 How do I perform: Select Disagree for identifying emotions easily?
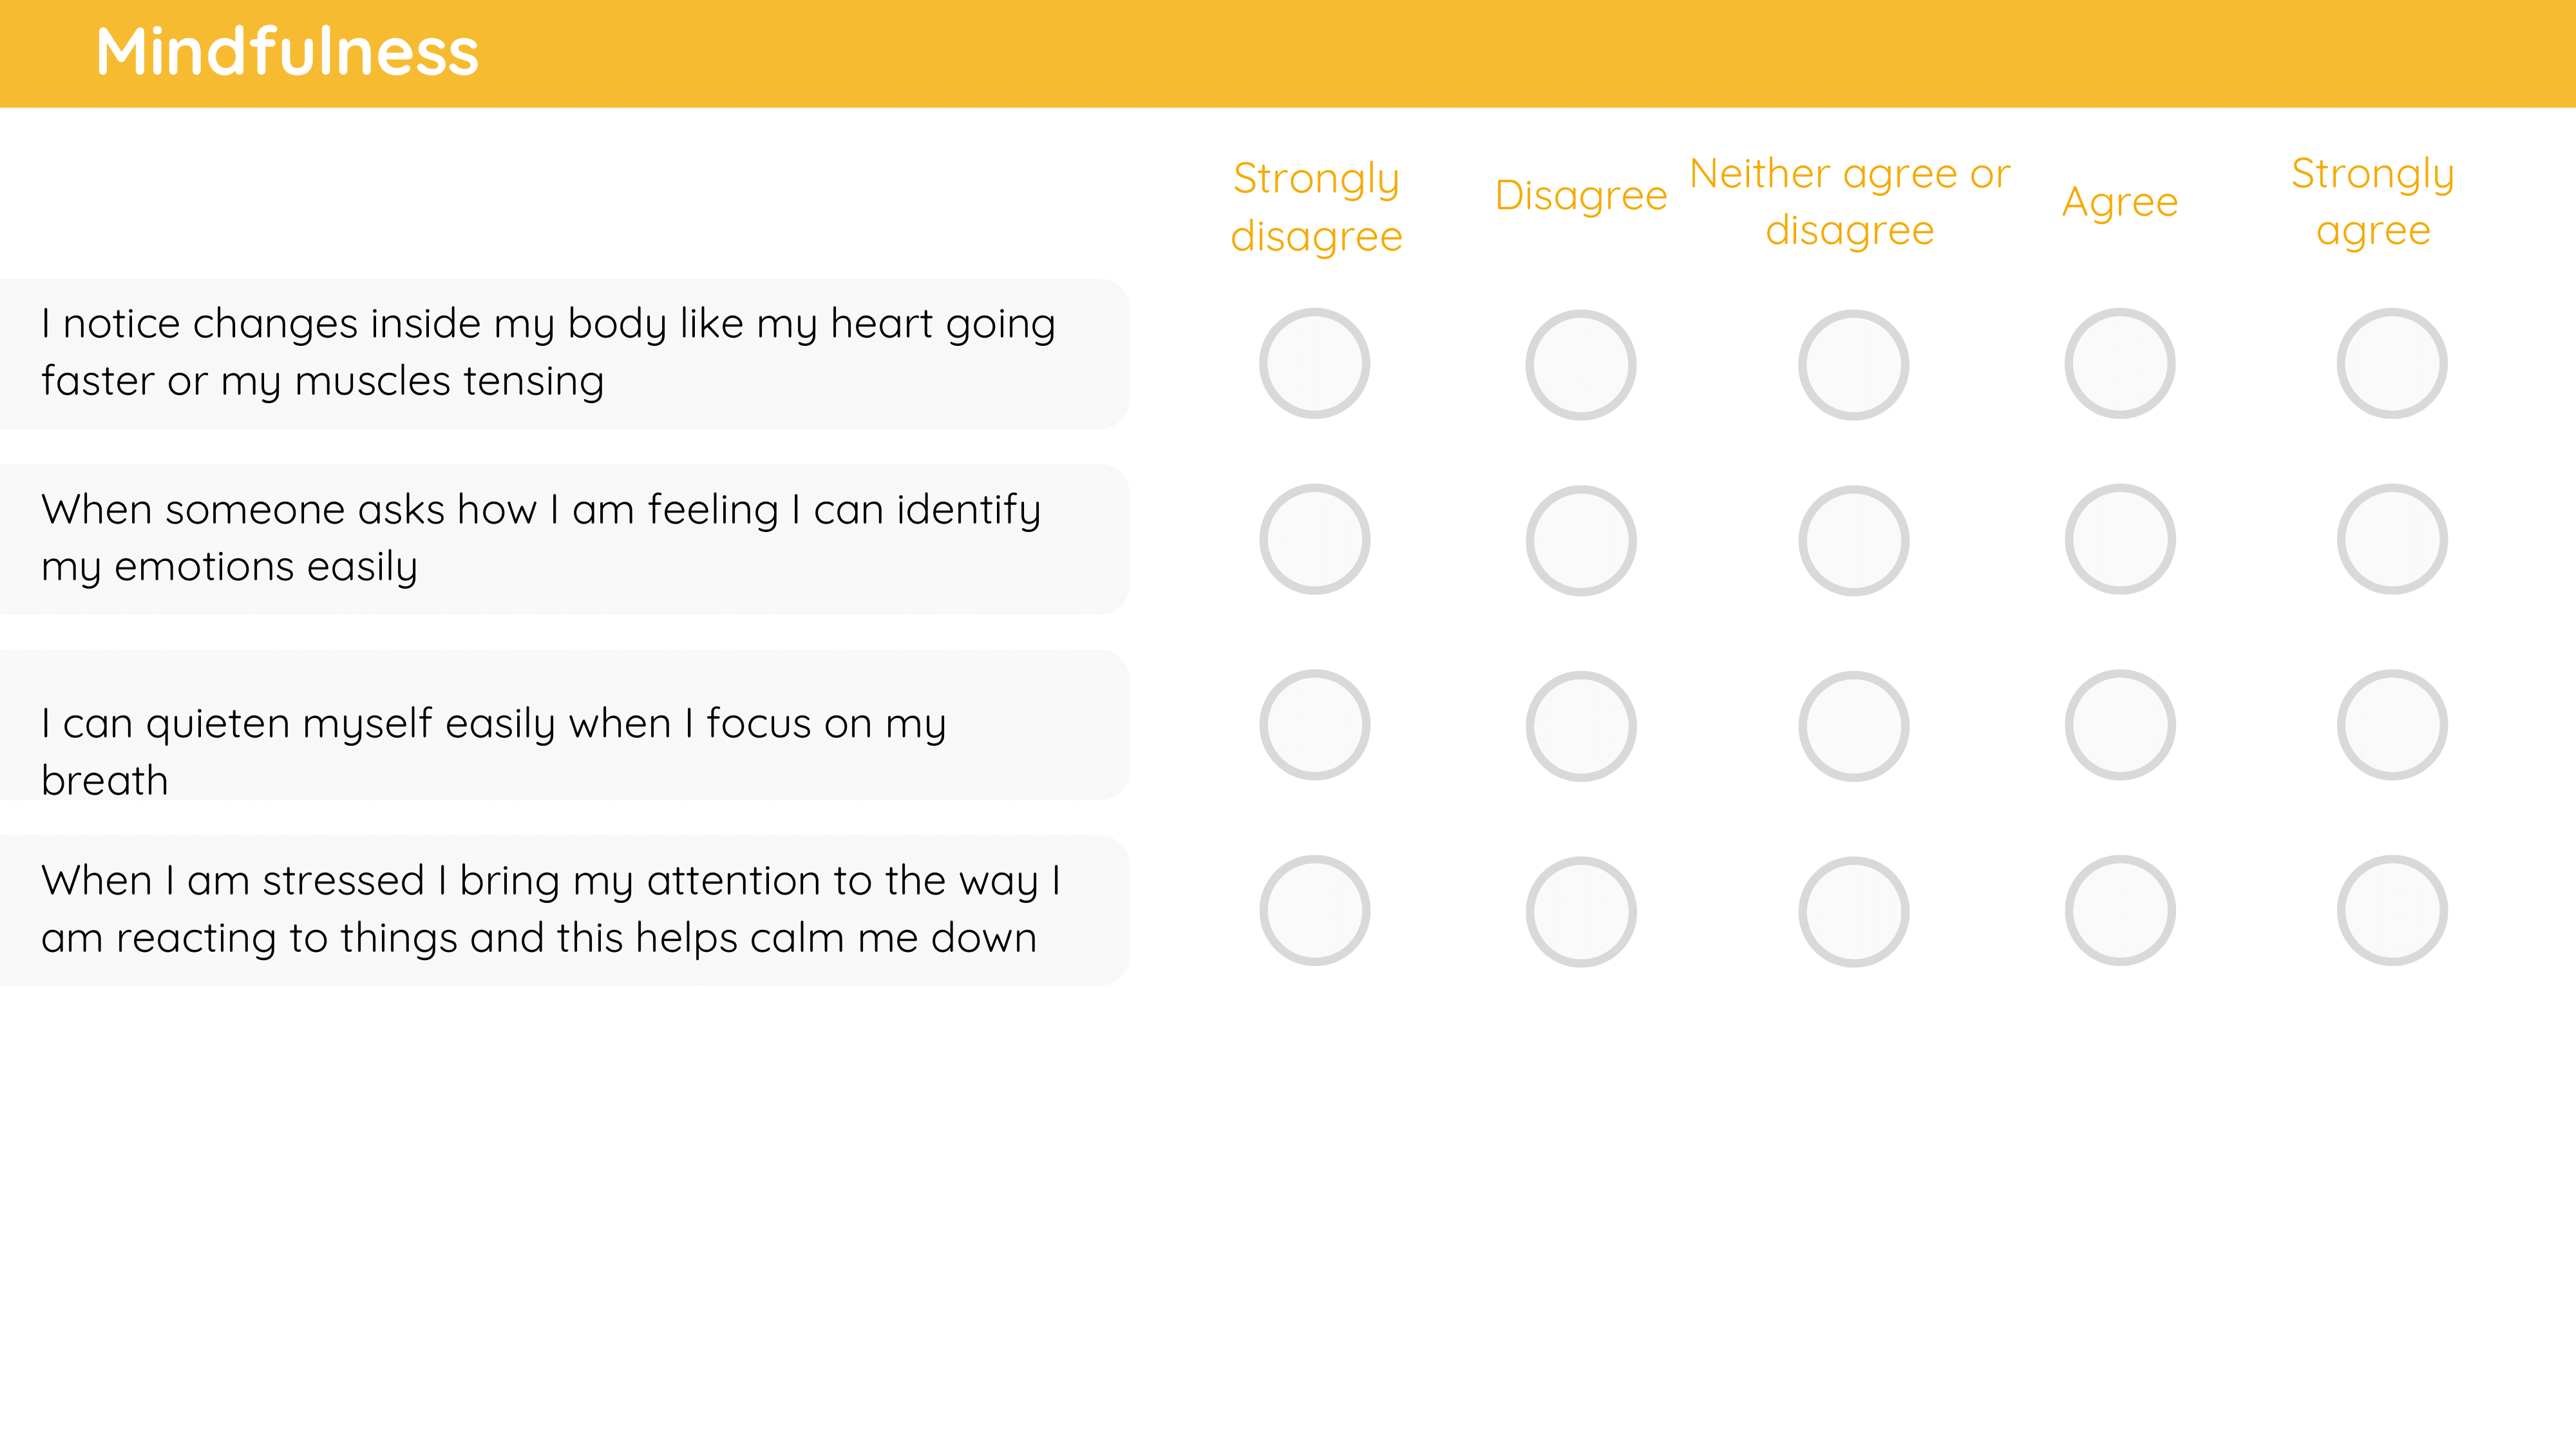1580,541
